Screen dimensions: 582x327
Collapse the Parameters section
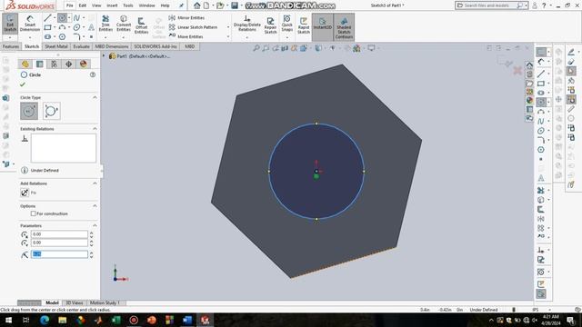(x=95, y=225)
